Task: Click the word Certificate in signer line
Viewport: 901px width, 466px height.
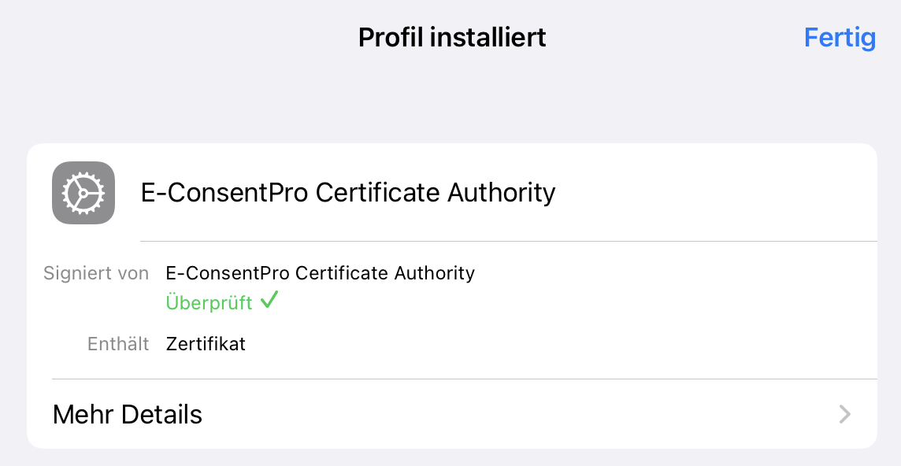Action: click(342, 273)
